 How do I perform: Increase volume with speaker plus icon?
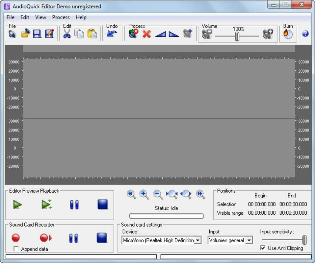(268, 34)
